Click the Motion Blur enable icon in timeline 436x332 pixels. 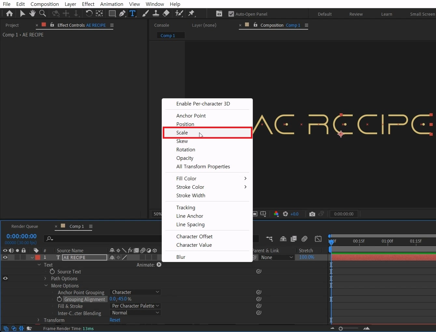(x=305, y=239)
